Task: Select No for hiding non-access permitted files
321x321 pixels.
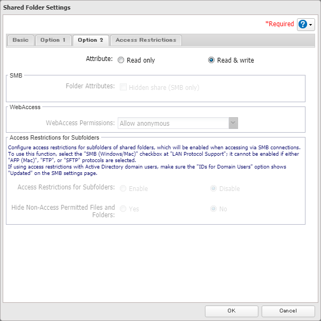Action: [213, 209]
